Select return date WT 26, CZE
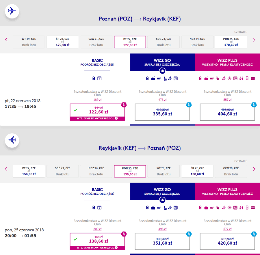The width and height of the screenshot is (260, 255). [x=164, y=171]
